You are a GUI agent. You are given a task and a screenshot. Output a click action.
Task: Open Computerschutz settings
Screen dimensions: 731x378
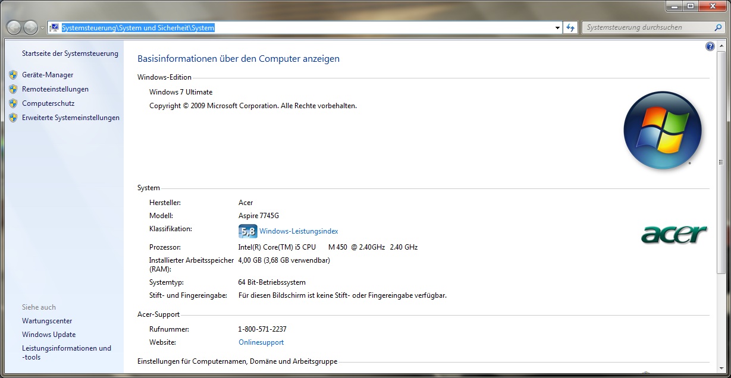click(48, 103)
